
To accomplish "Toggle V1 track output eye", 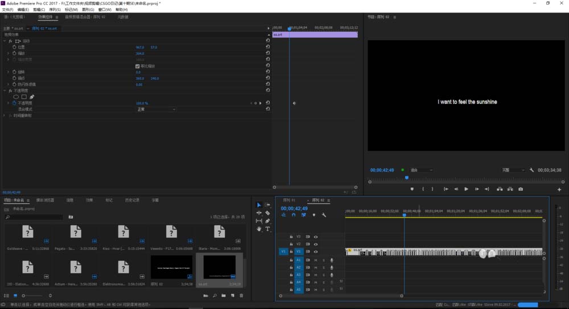I will tap(316, 252).
